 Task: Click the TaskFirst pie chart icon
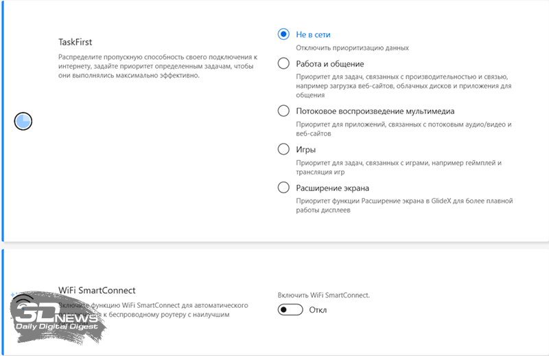pyautogui.click(x=23, y=122)
